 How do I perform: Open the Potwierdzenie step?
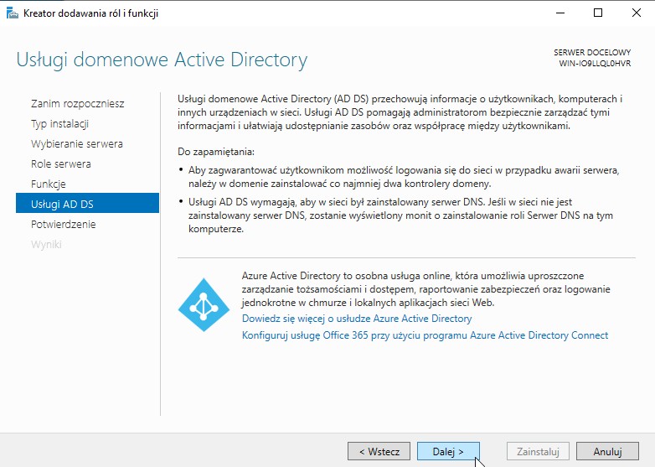[x=63, y=225]
